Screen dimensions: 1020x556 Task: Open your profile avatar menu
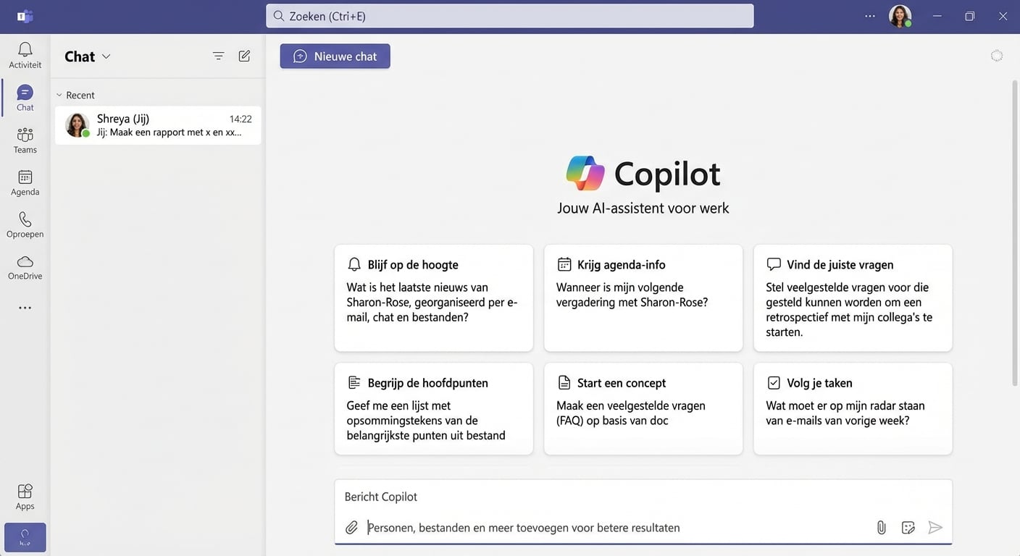(x=899, y=15)
